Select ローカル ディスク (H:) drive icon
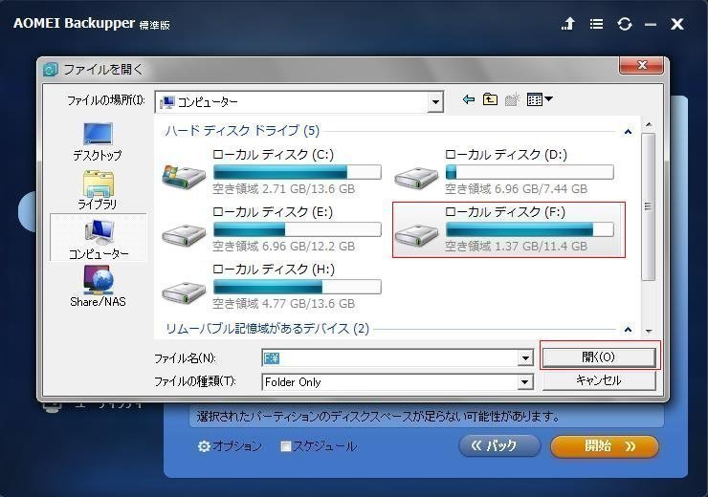708x497 pixels. click(184, 292)
